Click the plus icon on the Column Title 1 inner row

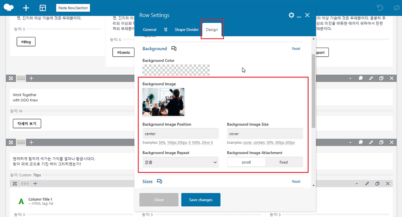[x=35, y=184]
